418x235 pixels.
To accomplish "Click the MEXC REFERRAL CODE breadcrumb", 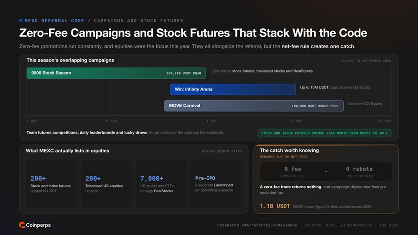I will [x=54, y=20].
